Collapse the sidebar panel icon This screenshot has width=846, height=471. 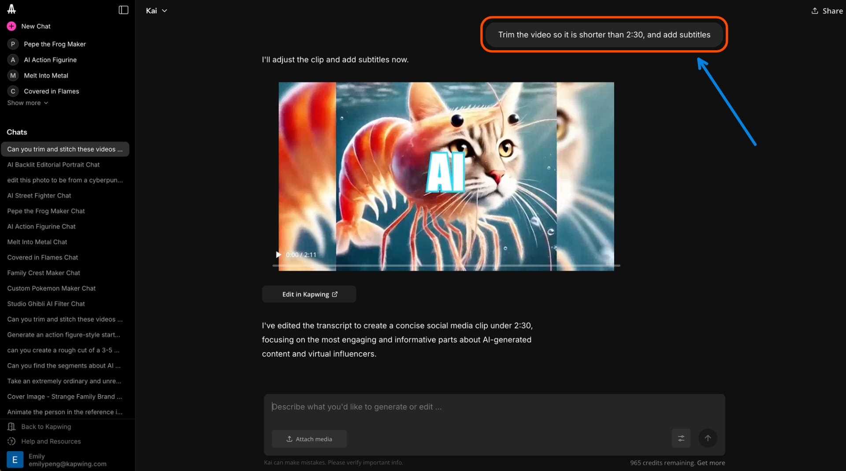point(123,10)
